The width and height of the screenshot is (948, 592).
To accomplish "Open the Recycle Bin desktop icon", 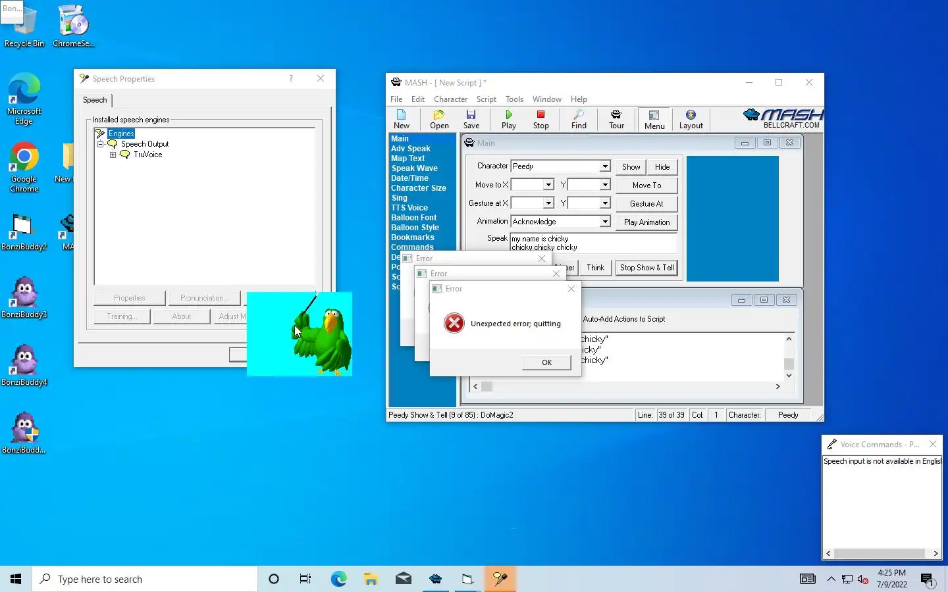I will pos(24,26).
